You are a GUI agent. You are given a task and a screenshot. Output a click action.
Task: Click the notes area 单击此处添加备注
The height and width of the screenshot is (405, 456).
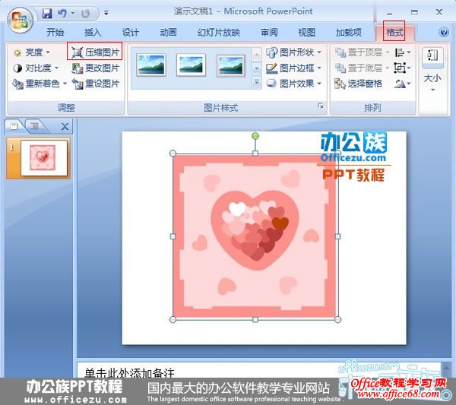129,373
